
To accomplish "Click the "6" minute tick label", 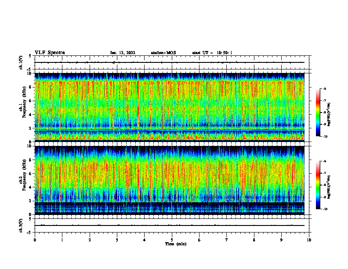I will [x=199, y=240].
